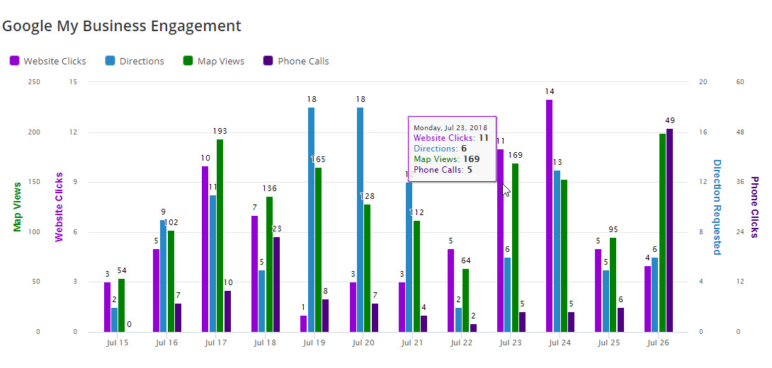Click the dark purple Phone Calls legend swatch
772x368 pixels.
click(268, 61)
